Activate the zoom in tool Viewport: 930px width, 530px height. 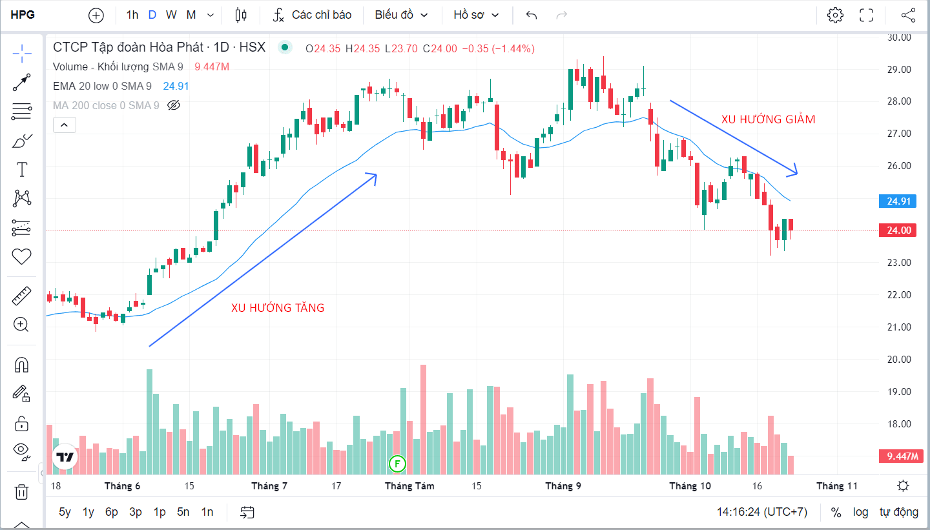tap(22, 325)
